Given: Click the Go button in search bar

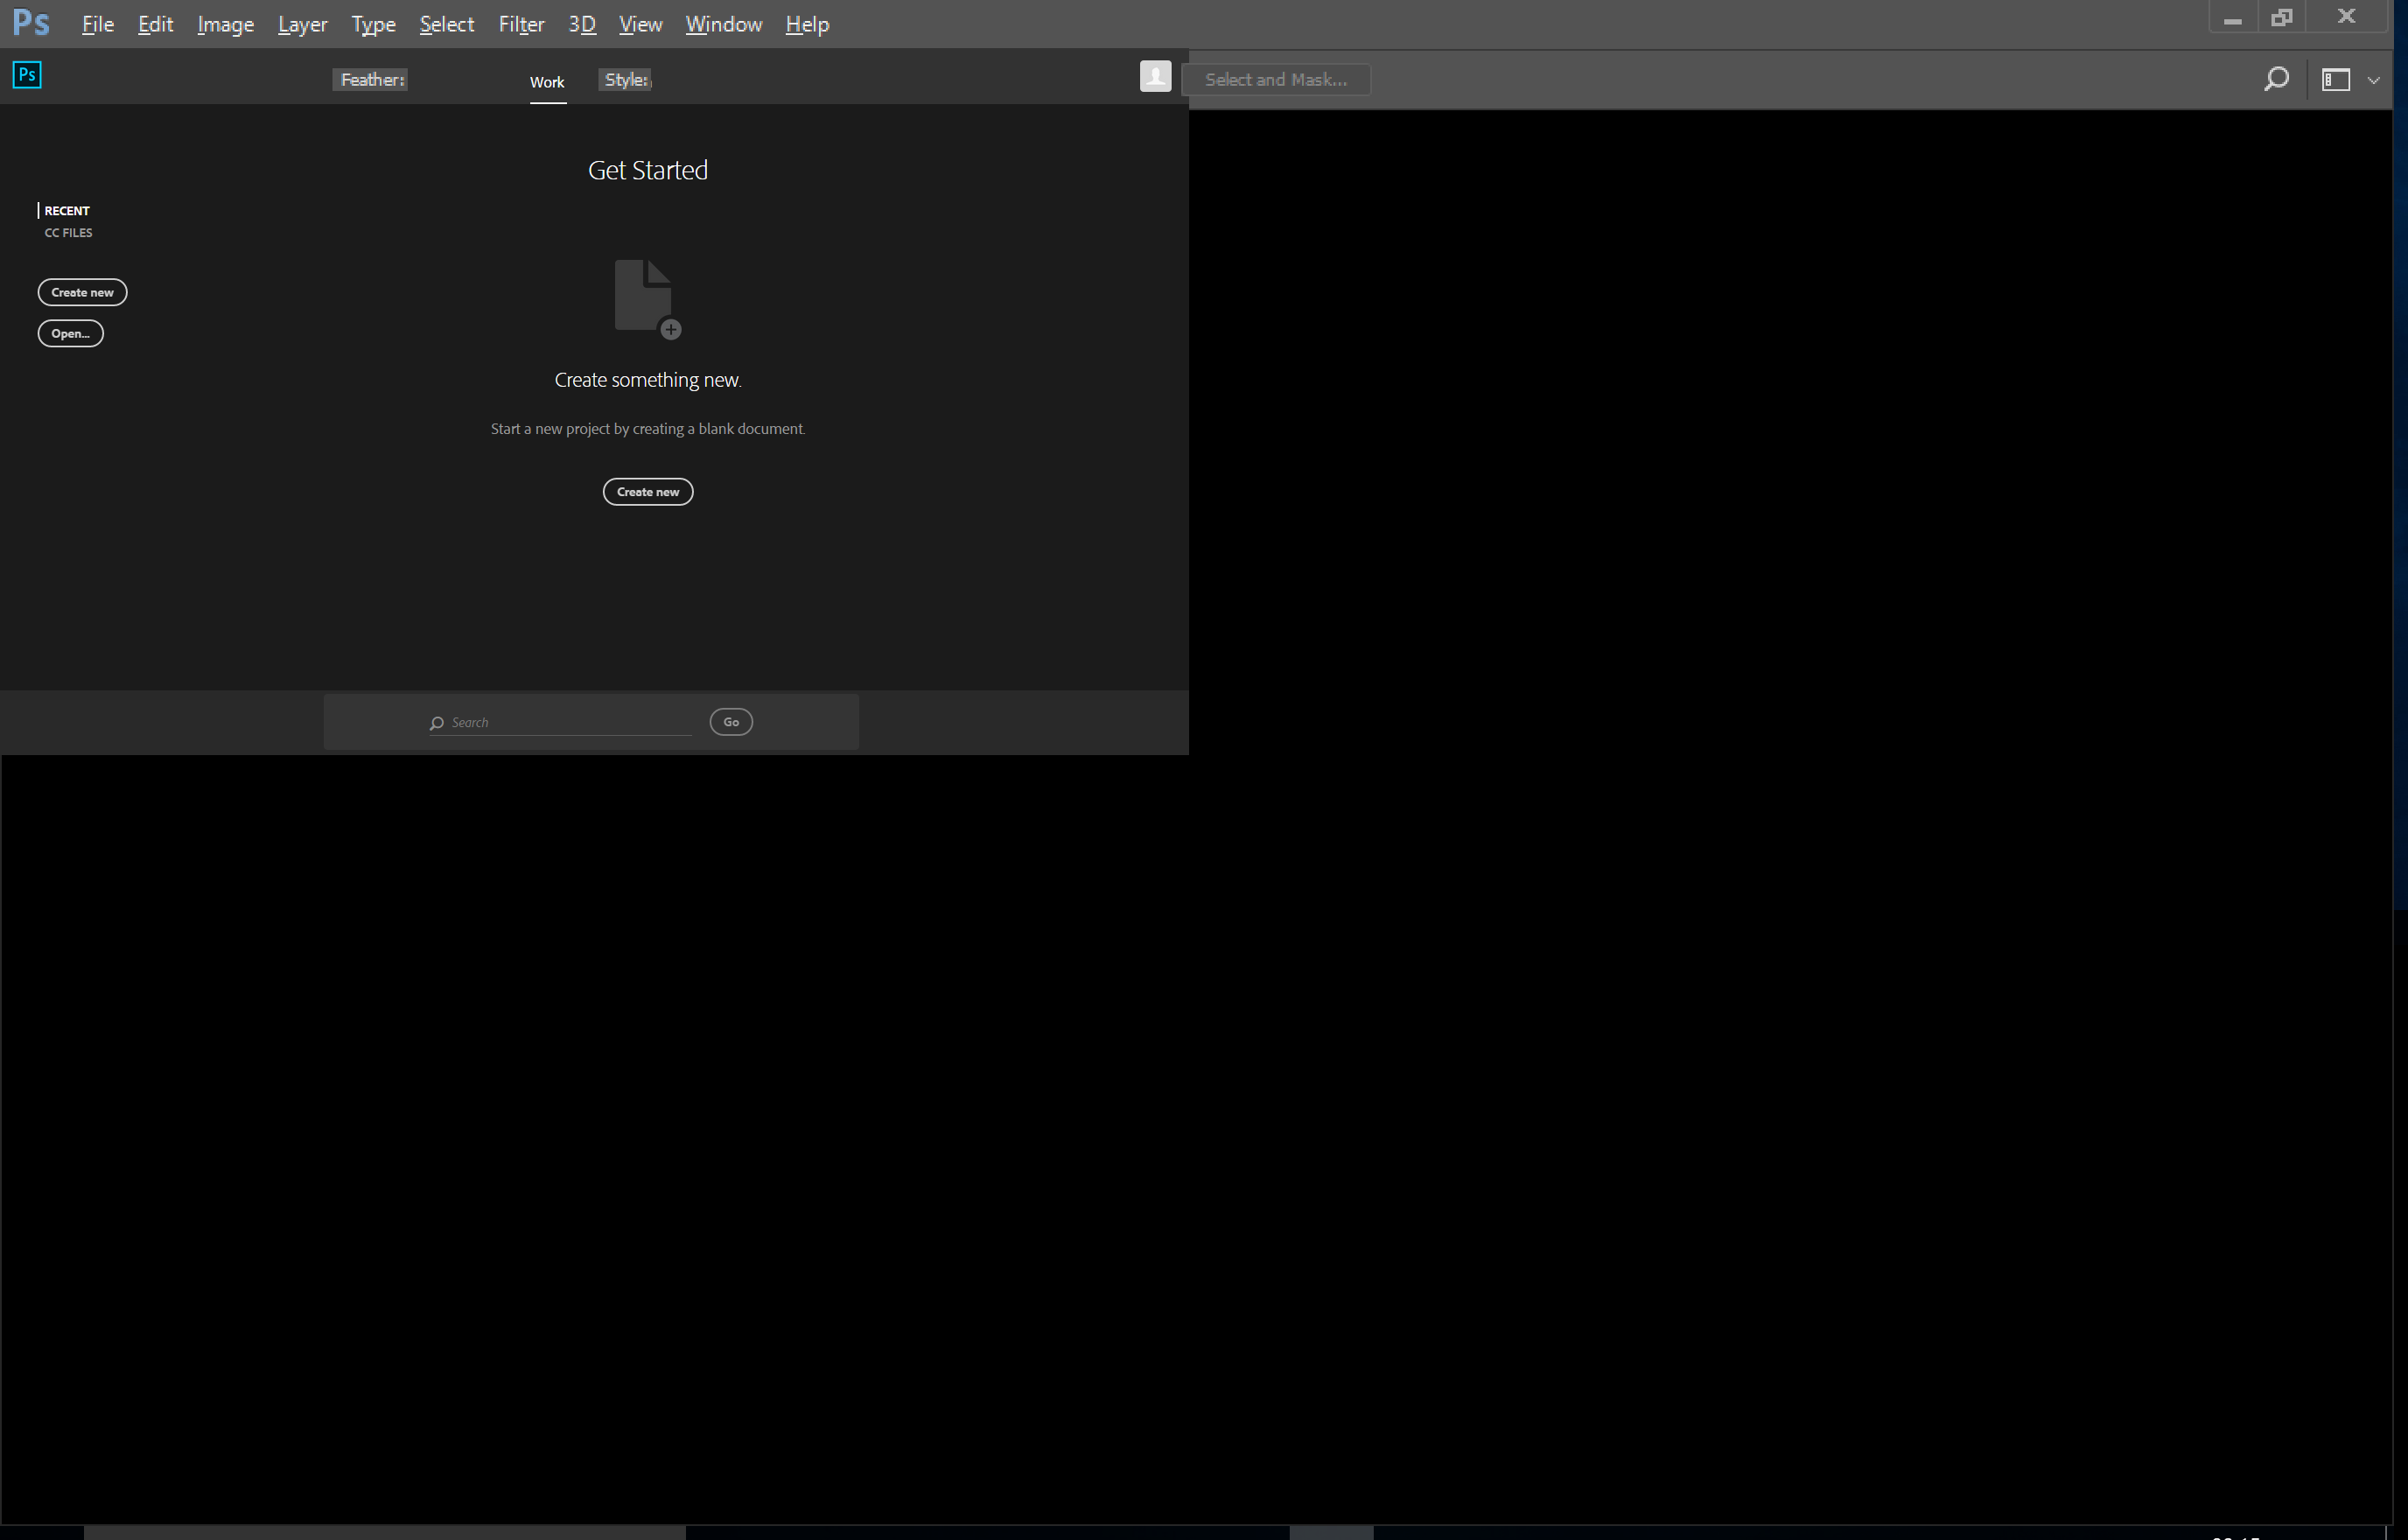Looking at the screenshot, I should [x=731, y=722].
